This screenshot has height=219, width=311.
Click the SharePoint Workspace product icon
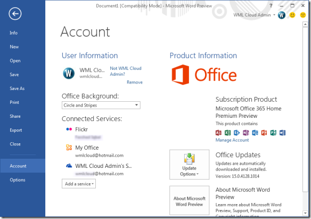click(x=236, y=133)
